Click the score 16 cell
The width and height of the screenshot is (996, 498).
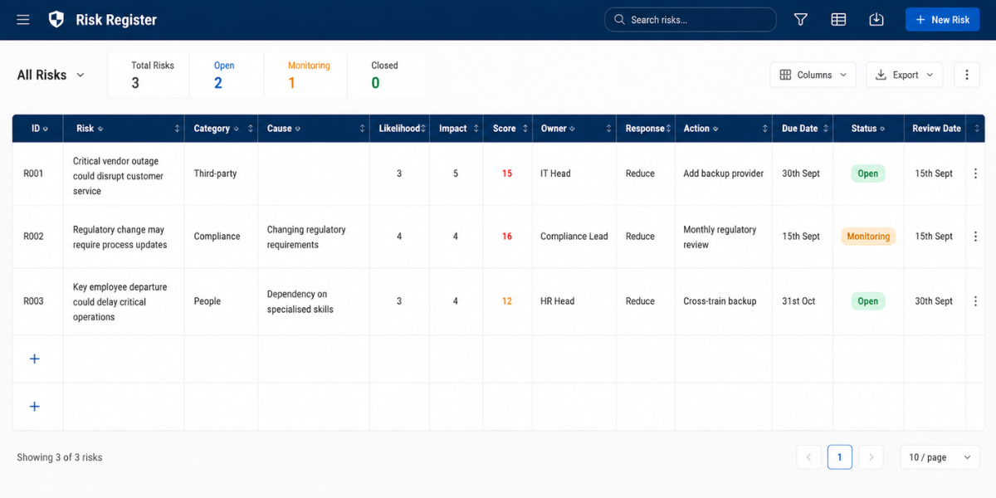tap(507, 237)
